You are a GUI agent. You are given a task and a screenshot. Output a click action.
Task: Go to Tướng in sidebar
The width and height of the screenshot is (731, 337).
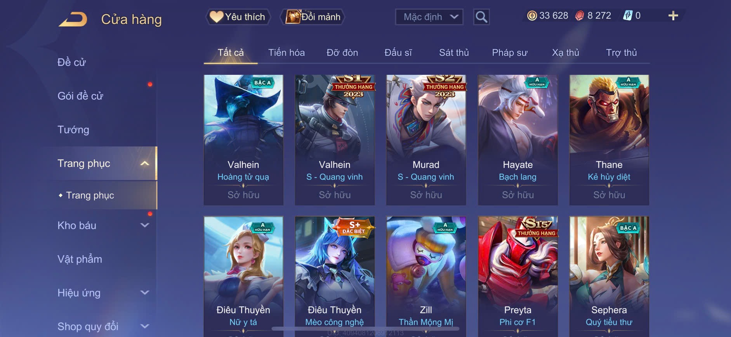(73, 130)
